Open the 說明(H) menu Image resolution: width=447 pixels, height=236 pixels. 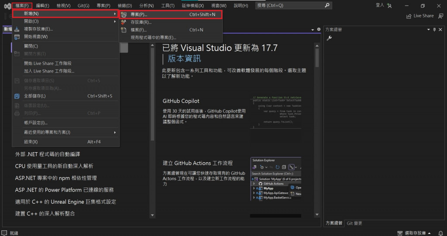[241, 6]
